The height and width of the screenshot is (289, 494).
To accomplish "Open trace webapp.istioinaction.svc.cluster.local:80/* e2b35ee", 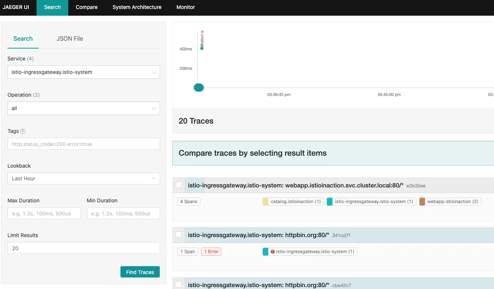I will [x=307, y=185].
